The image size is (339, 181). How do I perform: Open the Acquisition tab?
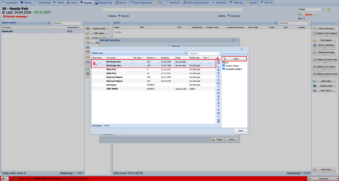point(10,3)
